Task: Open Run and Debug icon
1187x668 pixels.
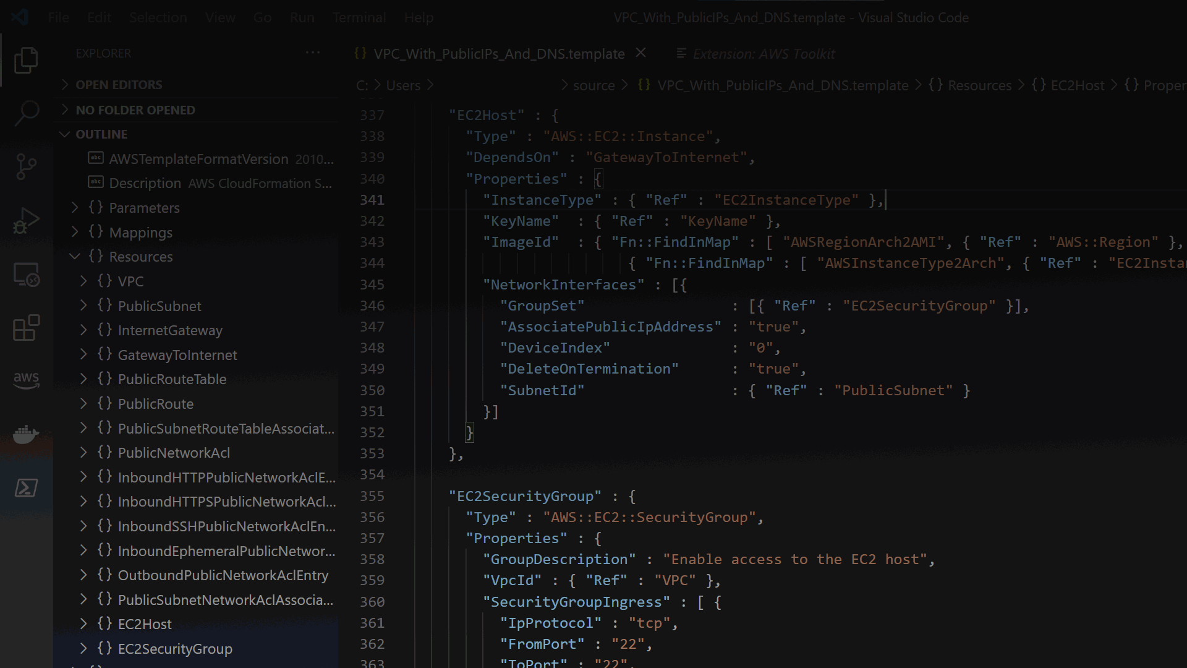Action: [26, 220]
